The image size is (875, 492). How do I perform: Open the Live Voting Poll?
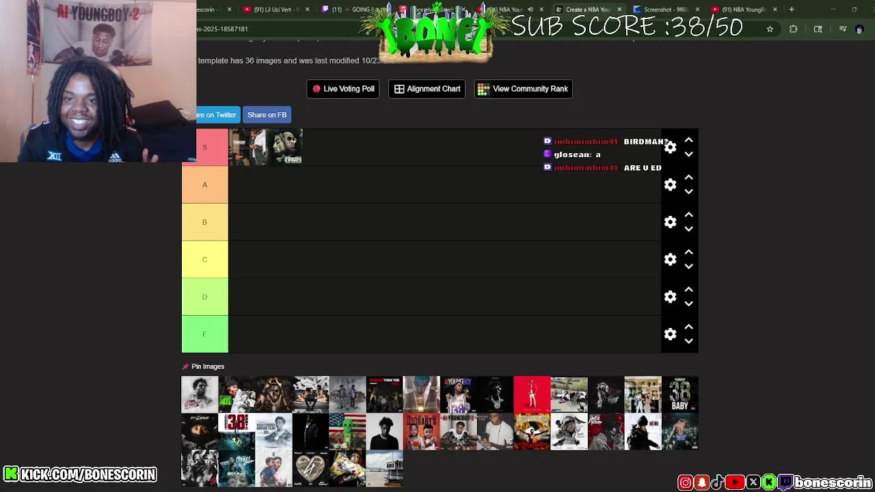coord(343,89)
